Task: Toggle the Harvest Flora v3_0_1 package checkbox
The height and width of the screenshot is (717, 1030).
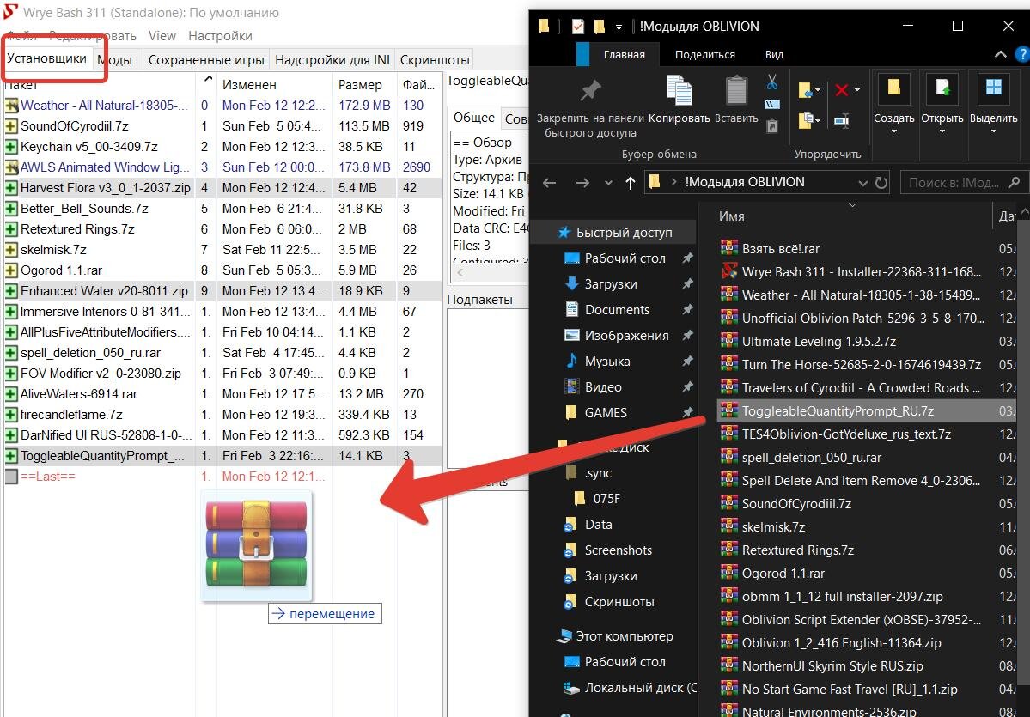Action: [11, 188]
